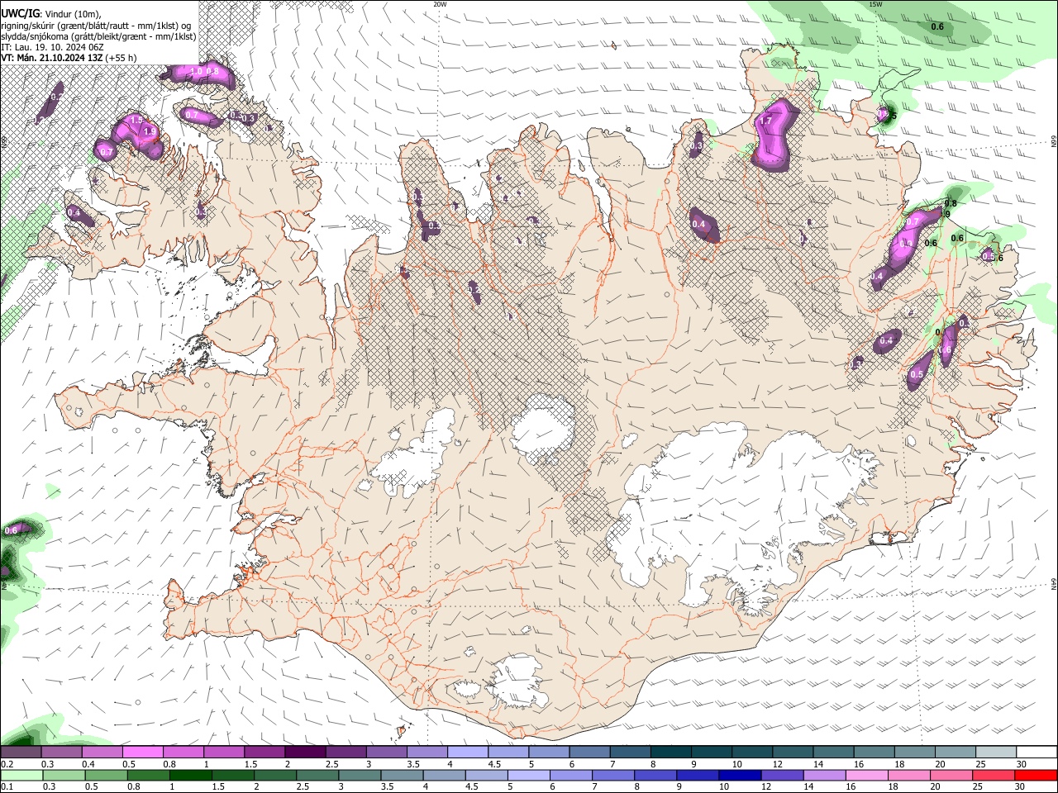This screenshot has height=793, width=1058.
Task: Click the dark teal snow swatch between 8 and 9
Action: tap(671, 752)
